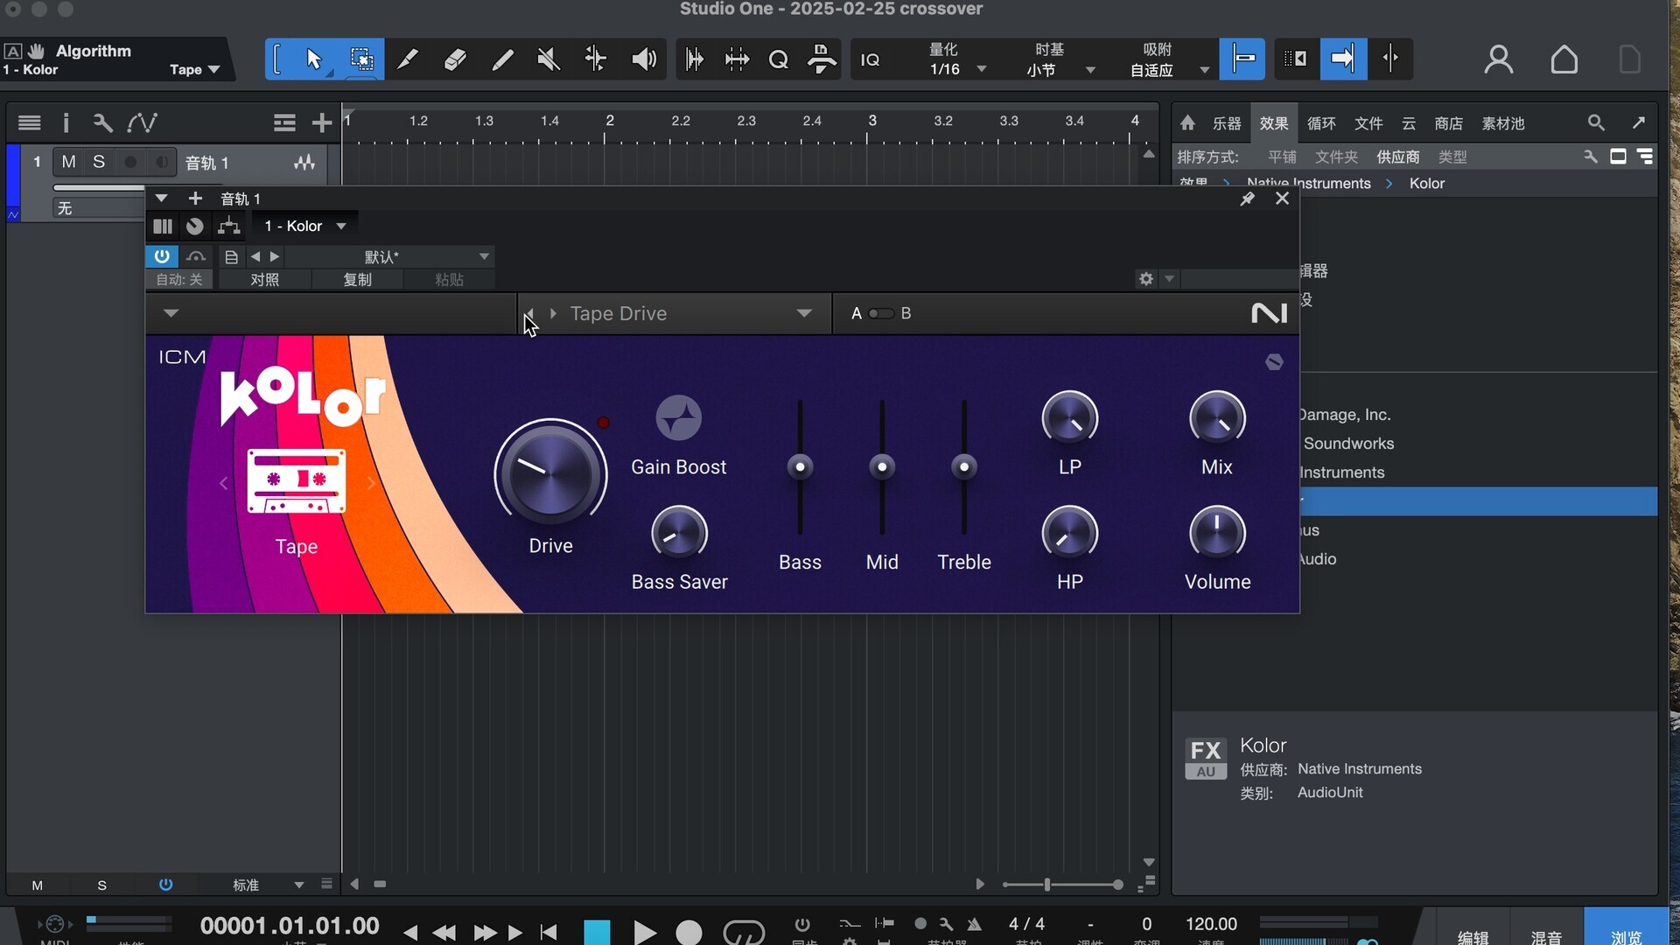Open the plugin gear settings icon
Image resolution: width=1680 pixels, height=945 pixels.
[x=1146, y=279]
